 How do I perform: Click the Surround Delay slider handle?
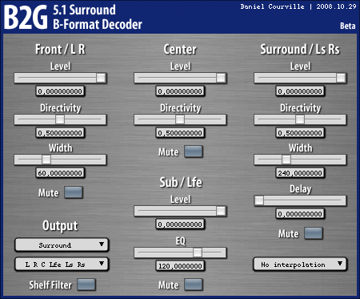pos(259,200)
